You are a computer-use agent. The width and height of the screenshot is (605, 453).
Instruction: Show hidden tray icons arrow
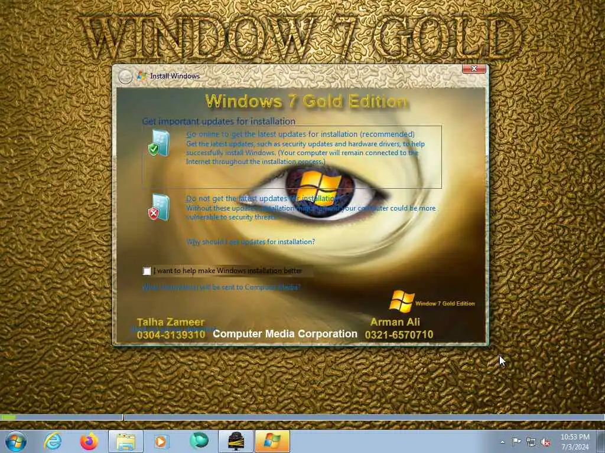coord(502,442)
